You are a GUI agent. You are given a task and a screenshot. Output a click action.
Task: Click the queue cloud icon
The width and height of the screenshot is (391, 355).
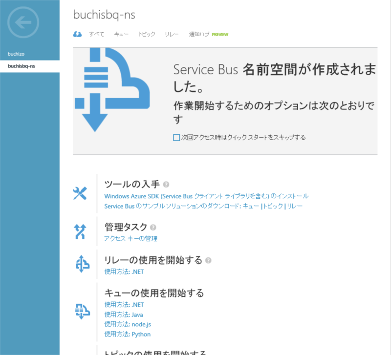(x=82, y=312)
